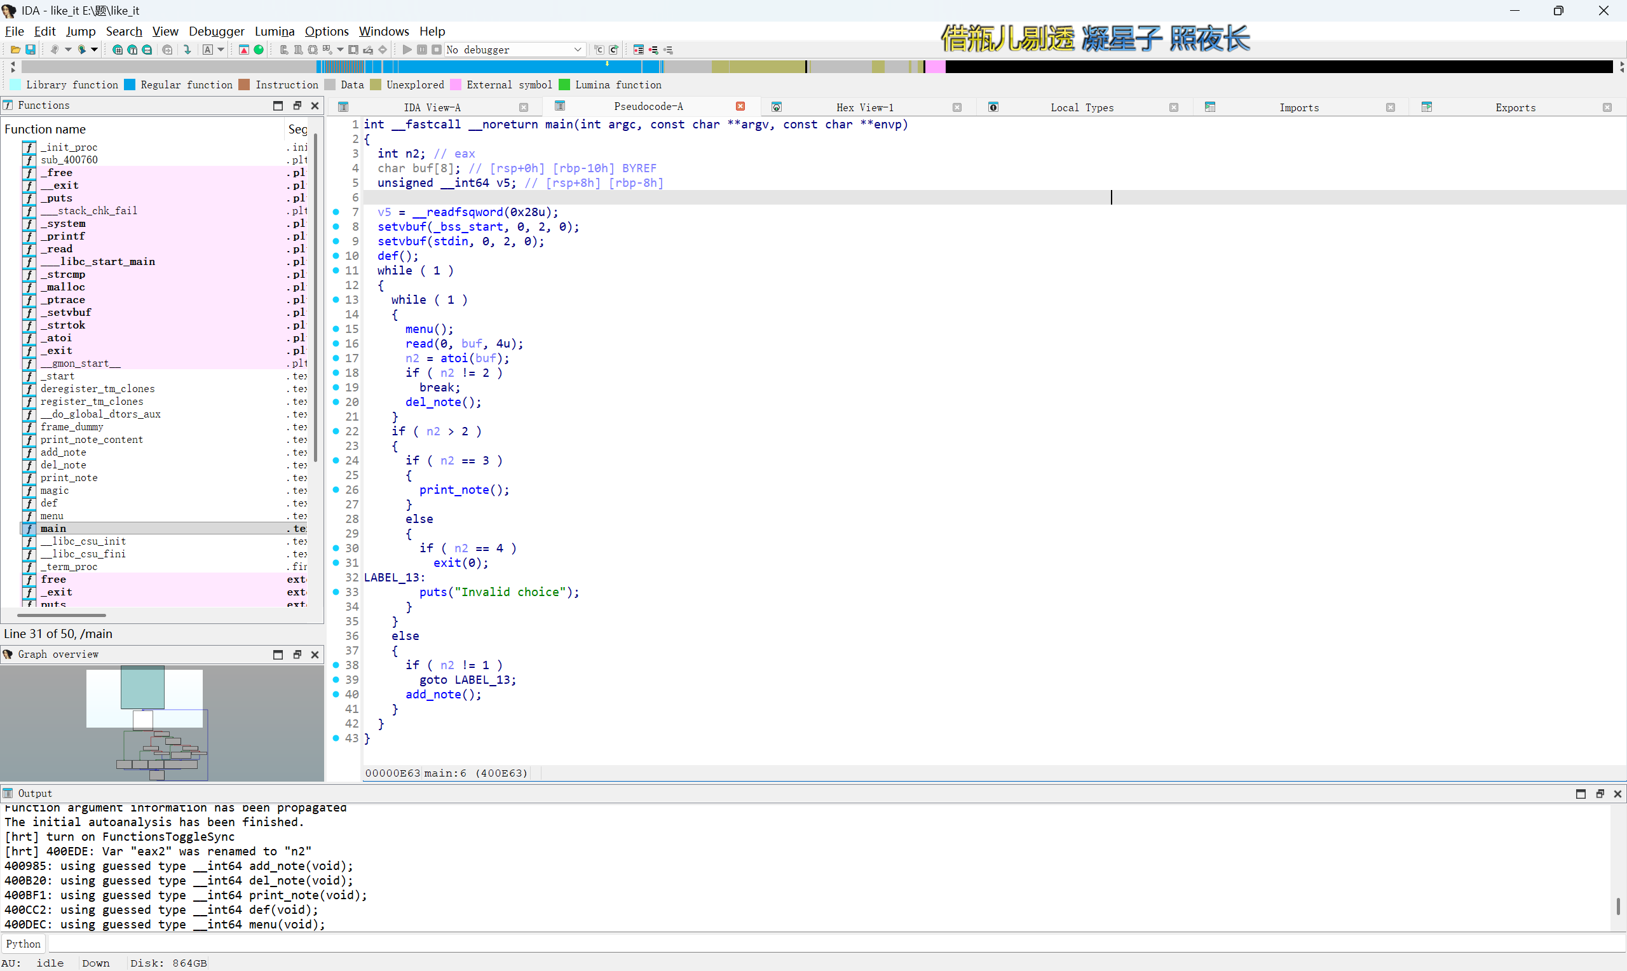Open the jump forward history dropdown arrow
Screen dimensions: 1627x971
94,50
